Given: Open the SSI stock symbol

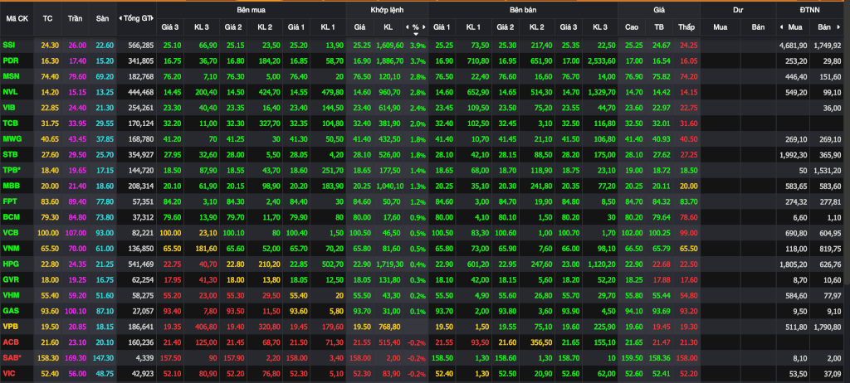Looking at the screenshot, I should [x=8, y=45].
